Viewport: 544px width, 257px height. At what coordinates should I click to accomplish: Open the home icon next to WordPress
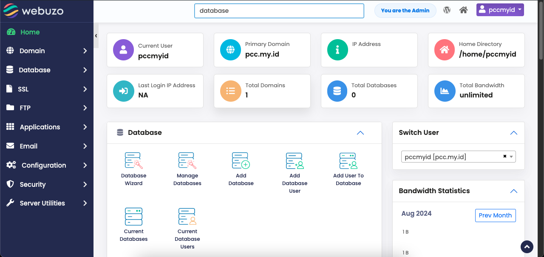point(463,9)
